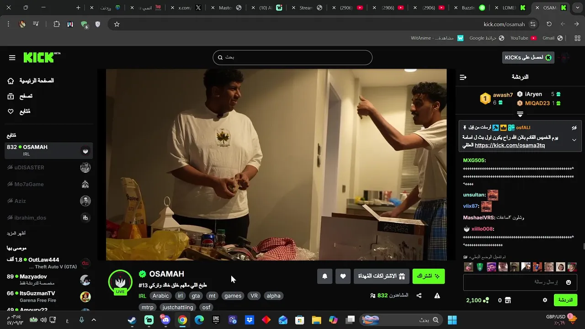The width and height of the screenshot is (585, 329).
Task: Click the Get KICKs button
Action: tap(528, 58)
